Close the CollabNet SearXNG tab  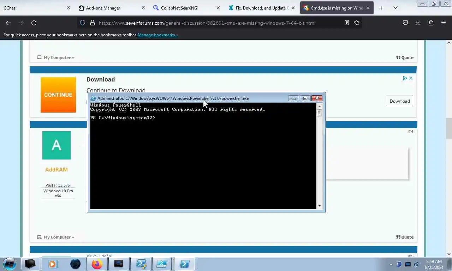[218, 8]
